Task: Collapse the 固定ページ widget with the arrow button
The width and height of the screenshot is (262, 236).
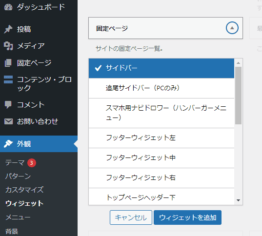Action: point(232,28)
